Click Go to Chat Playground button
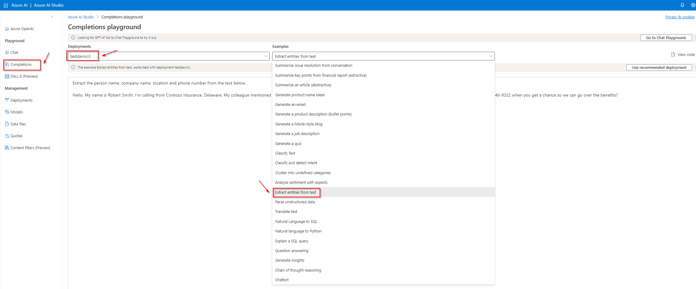This screenshot has height=289, width=696. pos(666,38)
